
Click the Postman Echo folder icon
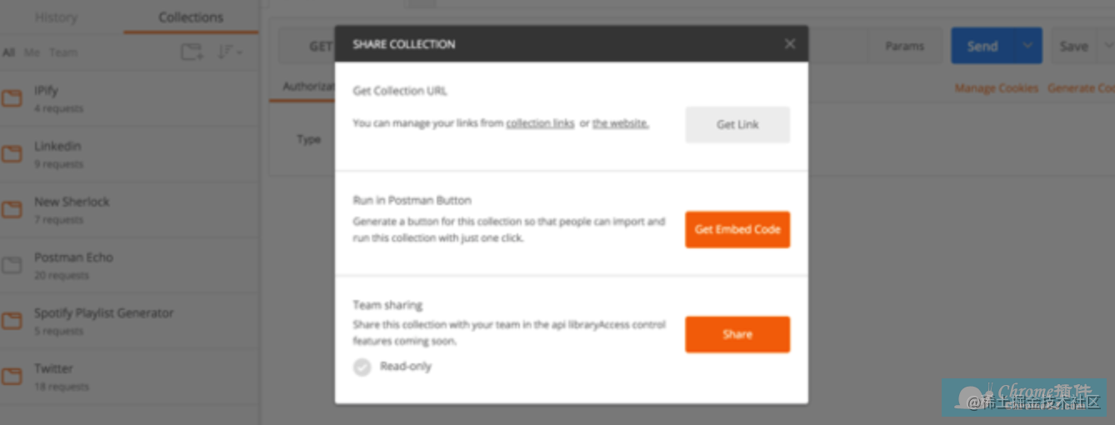12,266
